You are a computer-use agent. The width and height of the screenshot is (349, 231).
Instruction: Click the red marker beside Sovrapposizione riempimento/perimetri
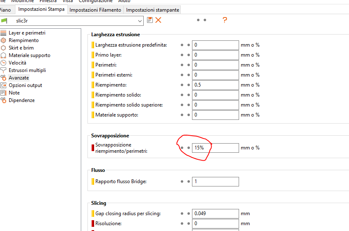click(x=93, y=148)
